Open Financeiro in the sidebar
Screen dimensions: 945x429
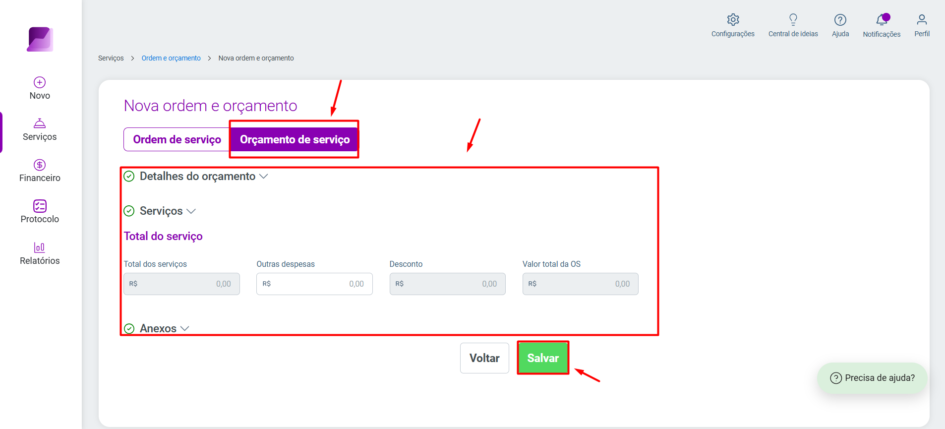click(40, 171)
